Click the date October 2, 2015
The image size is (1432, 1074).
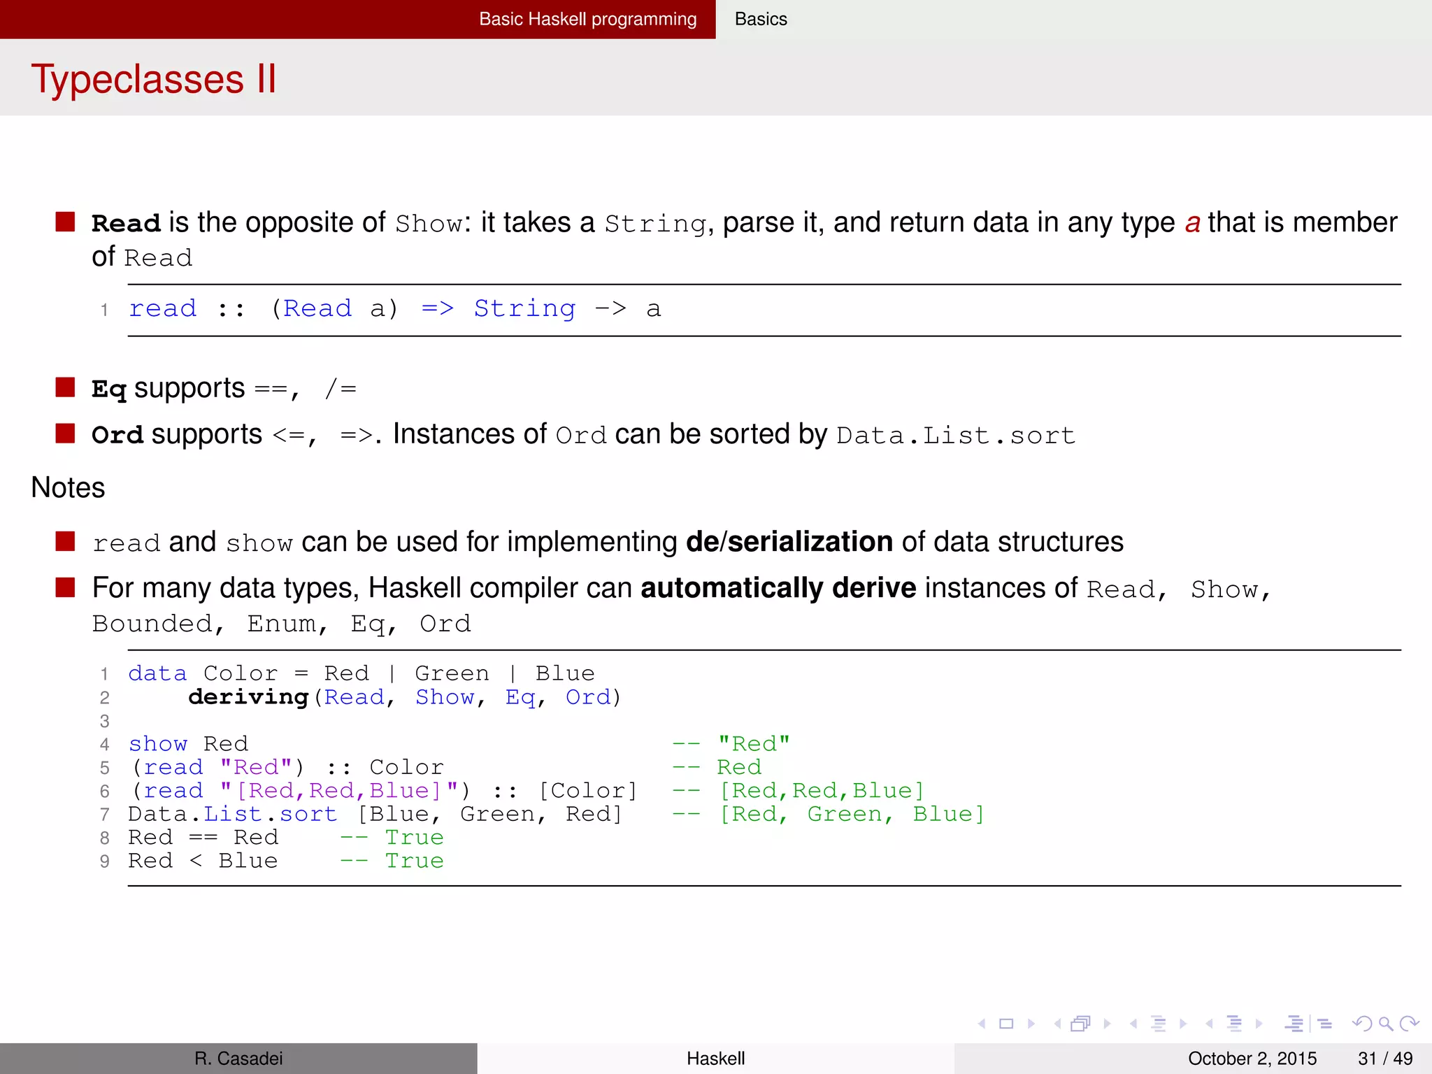coord(1252,1059)
